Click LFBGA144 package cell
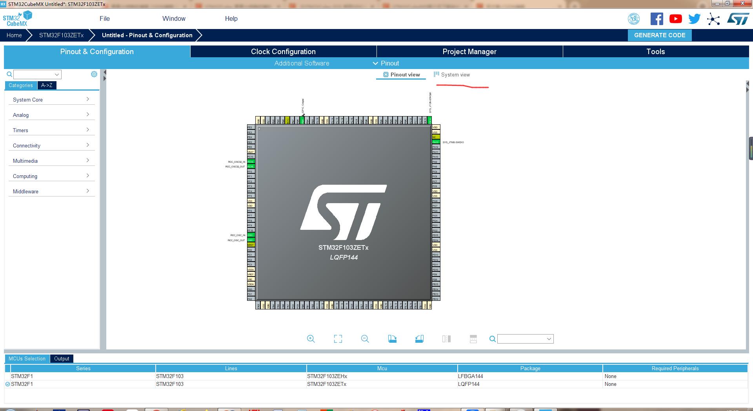This screenshot has width=753, height=411. pyautogui.click(x=530, y=376)
